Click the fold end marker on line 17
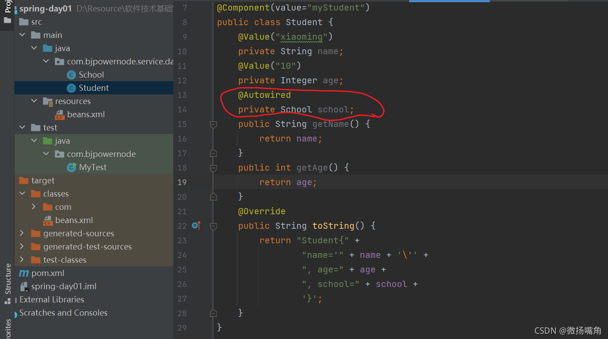The width and height of the screenshot is (608, 339). [x=213, y=153]
